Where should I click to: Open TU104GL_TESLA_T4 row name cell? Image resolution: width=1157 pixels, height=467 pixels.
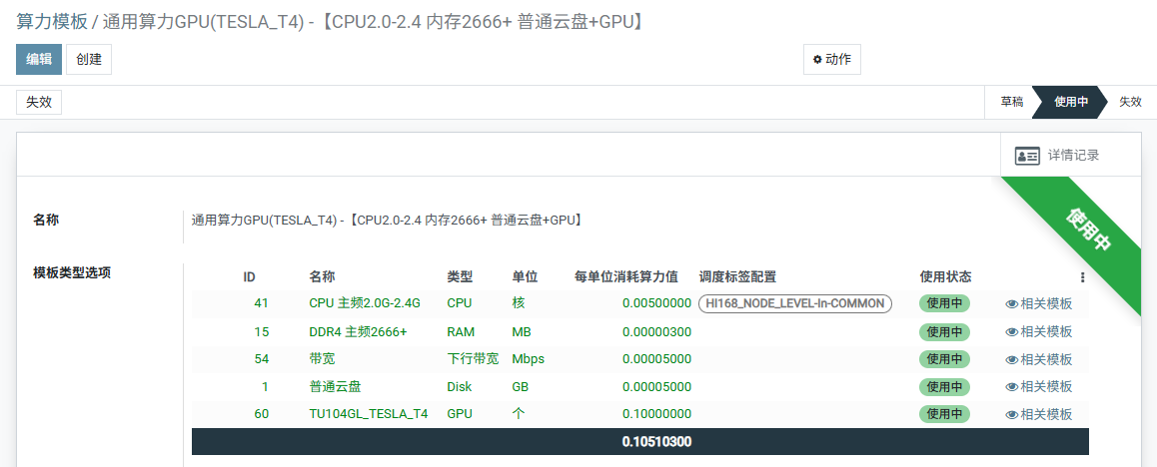(369, 414)
